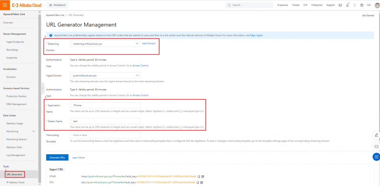The width and height of the screenshot is (380, 186).
Task: Open Support in the top bar
Action: point(330,5)
